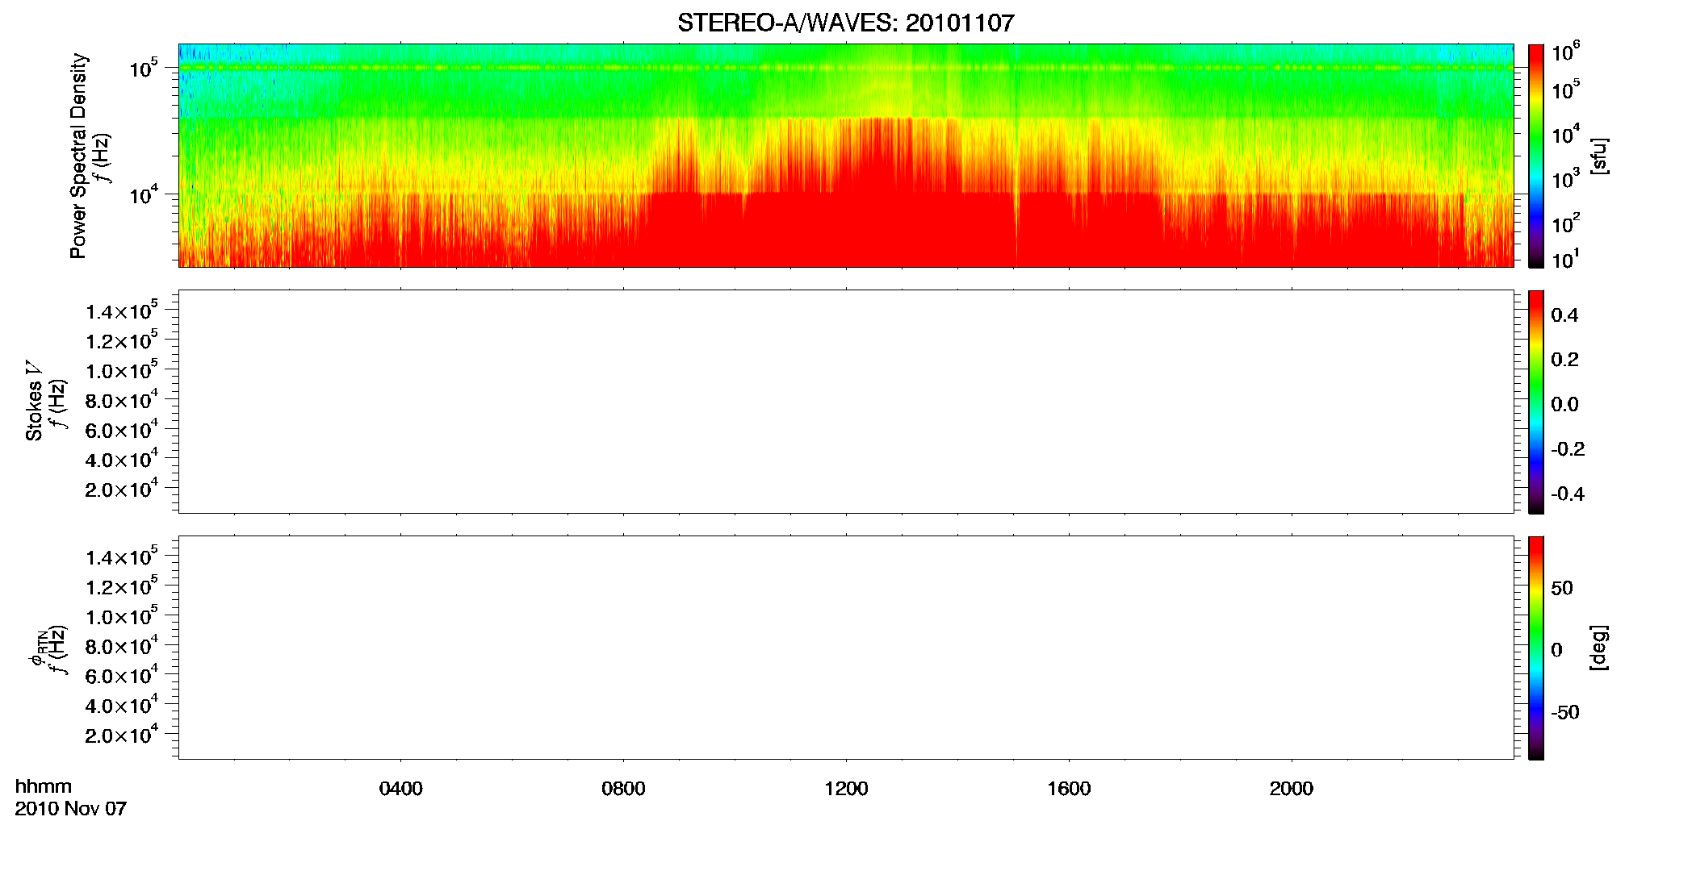Screen dimensions: 1692x871
Task: Click the Stokes V panel's color bar
Action: 1535,402
